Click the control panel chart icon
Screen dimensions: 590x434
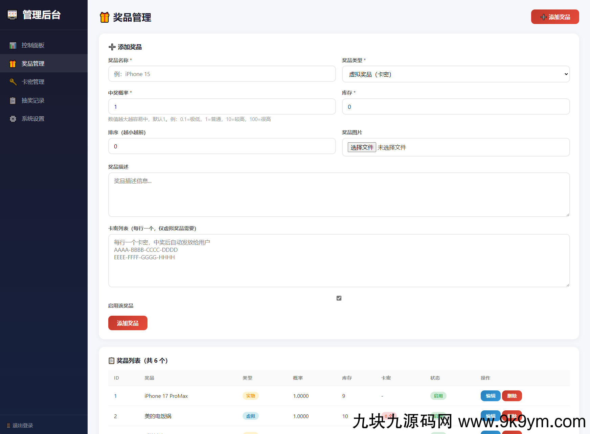pos(13,45)
